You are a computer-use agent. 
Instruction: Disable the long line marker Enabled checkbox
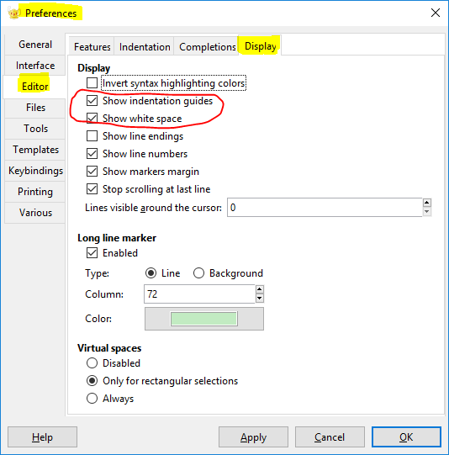(92, 253)
